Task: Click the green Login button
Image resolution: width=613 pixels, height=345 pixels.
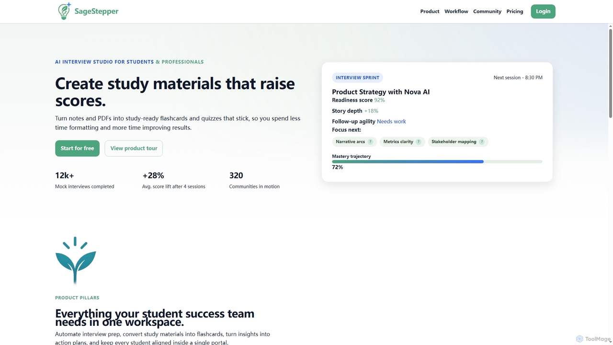Action: (543, 11)
